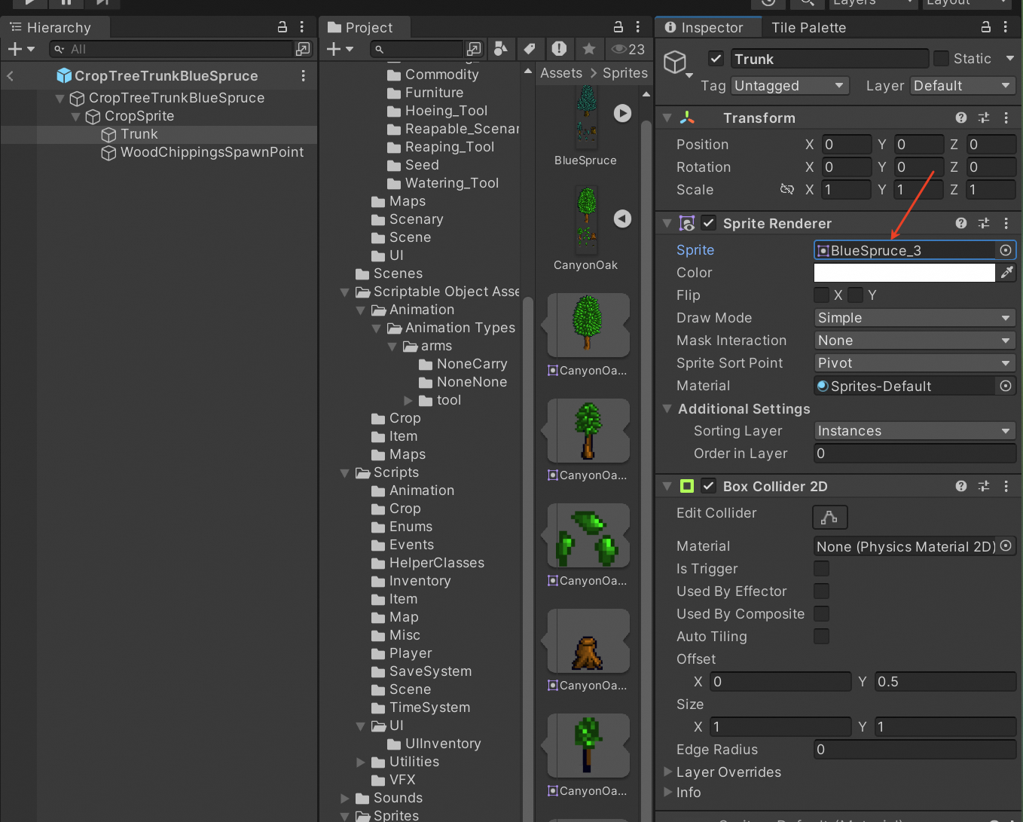Click the Inspector lock icon
Image resolution: width=1023 pixels, height=822 pixels.
986,27
